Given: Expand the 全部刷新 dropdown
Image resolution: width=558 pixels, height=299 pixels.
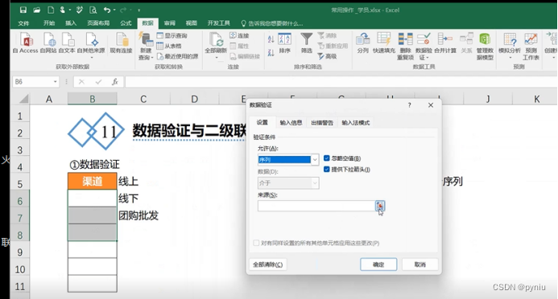Looking at the screenshot, I should [x=216, y=57].
